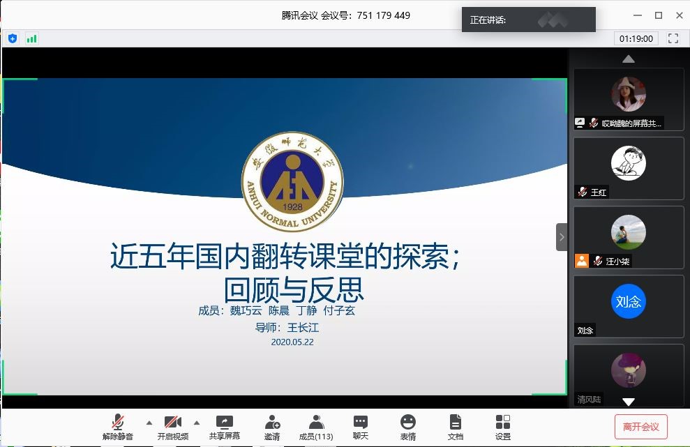The height and width of the screenshot is (447, 690).
Task: Click the 邀请 invite icon
Action: click(272, 426)
